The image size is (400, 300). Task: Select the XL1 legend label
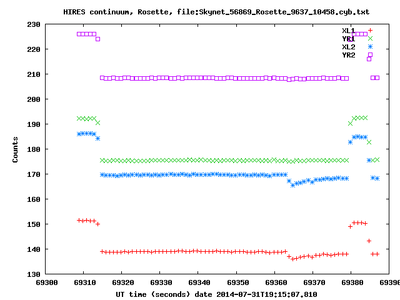[349, 31]
